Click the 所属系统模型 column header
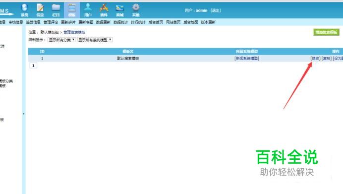 247,52
